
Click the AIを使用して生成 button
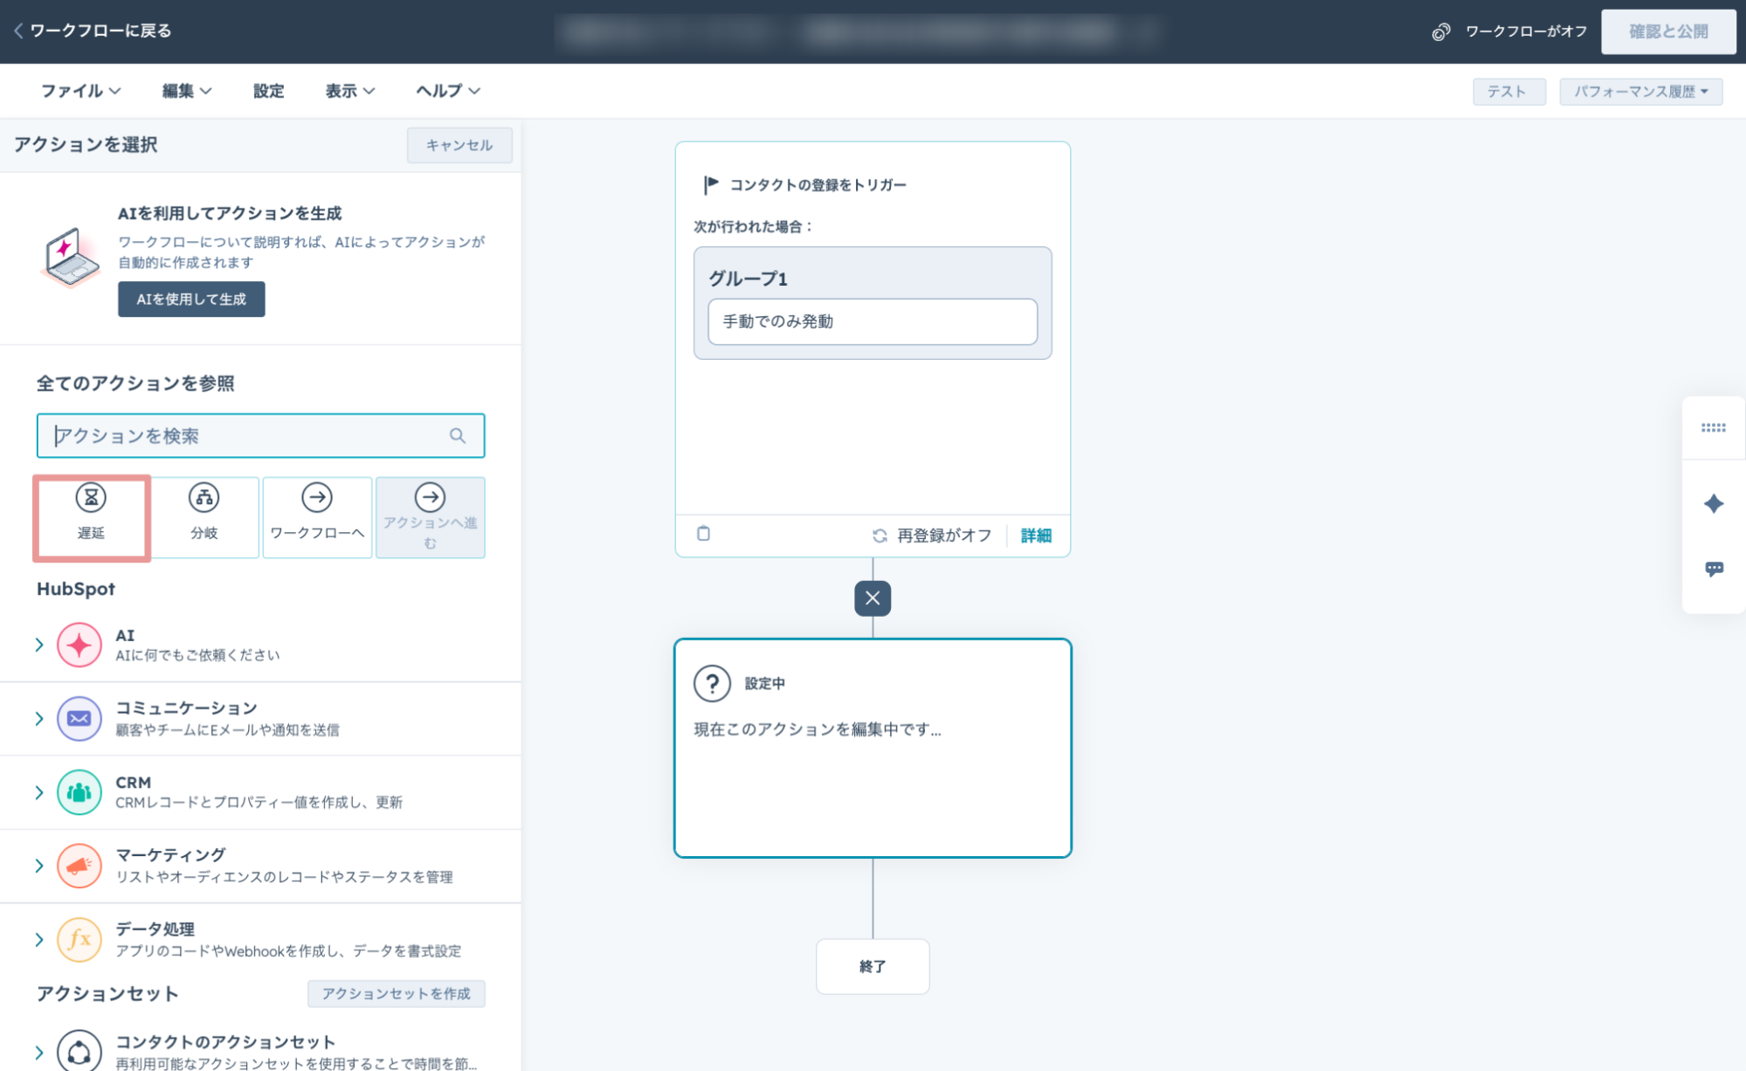click(x=191, y=299)
